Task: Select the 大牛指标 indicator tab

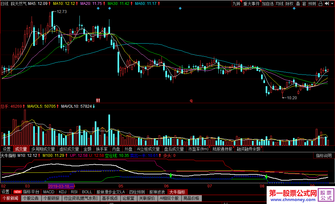Action: pos(177,192)
